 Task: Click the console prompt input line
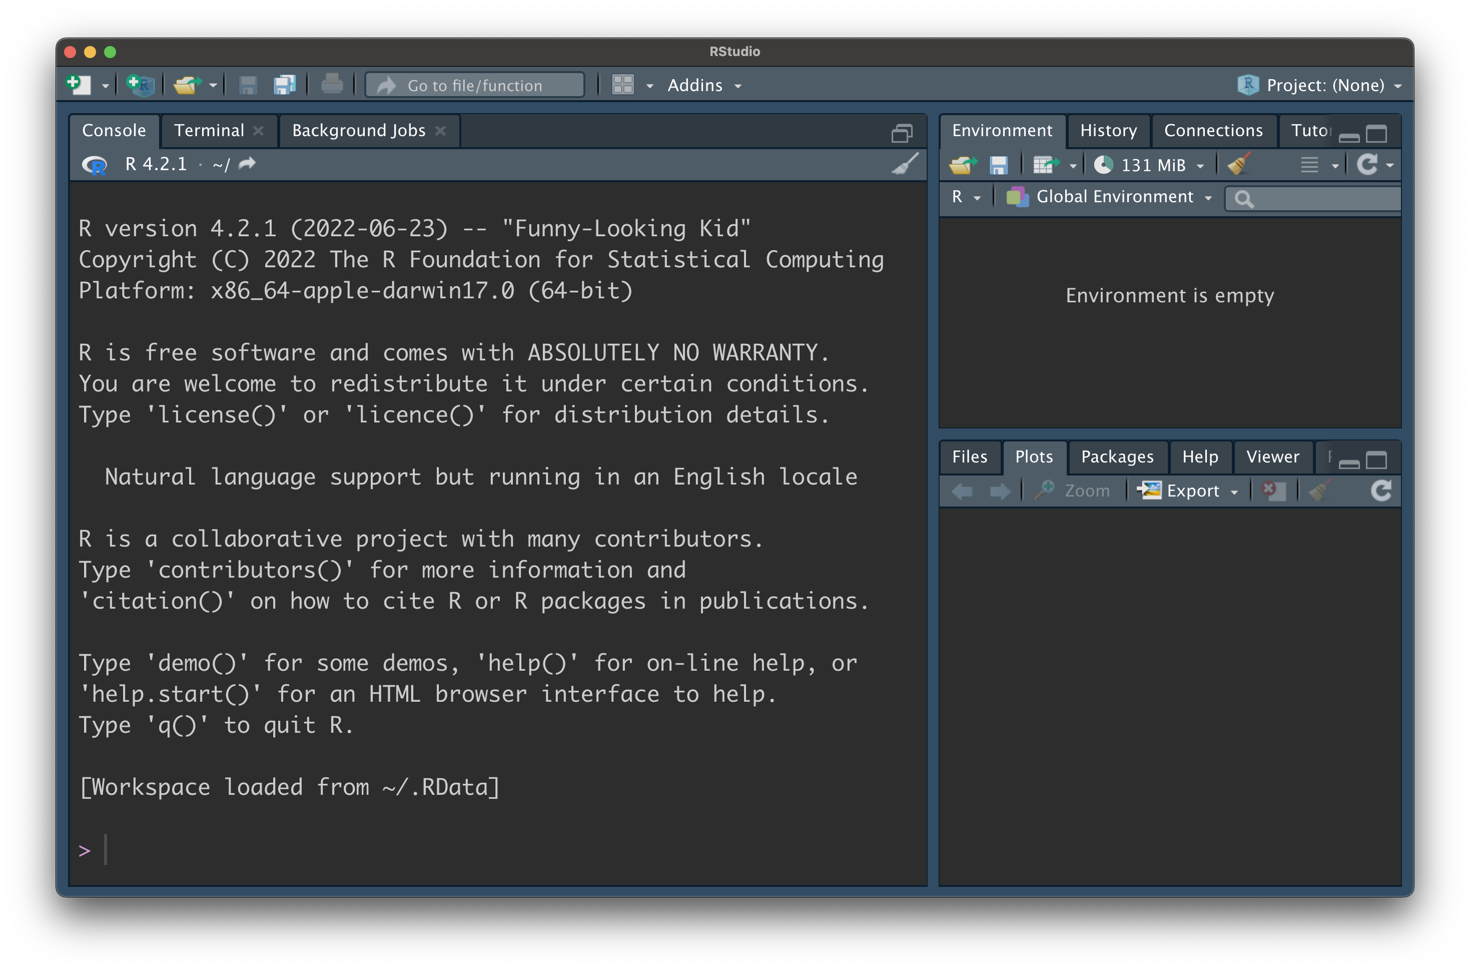click(x=498, y=850)
